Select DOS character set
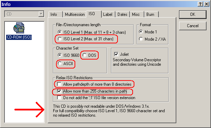 click(x=85, y=55)
